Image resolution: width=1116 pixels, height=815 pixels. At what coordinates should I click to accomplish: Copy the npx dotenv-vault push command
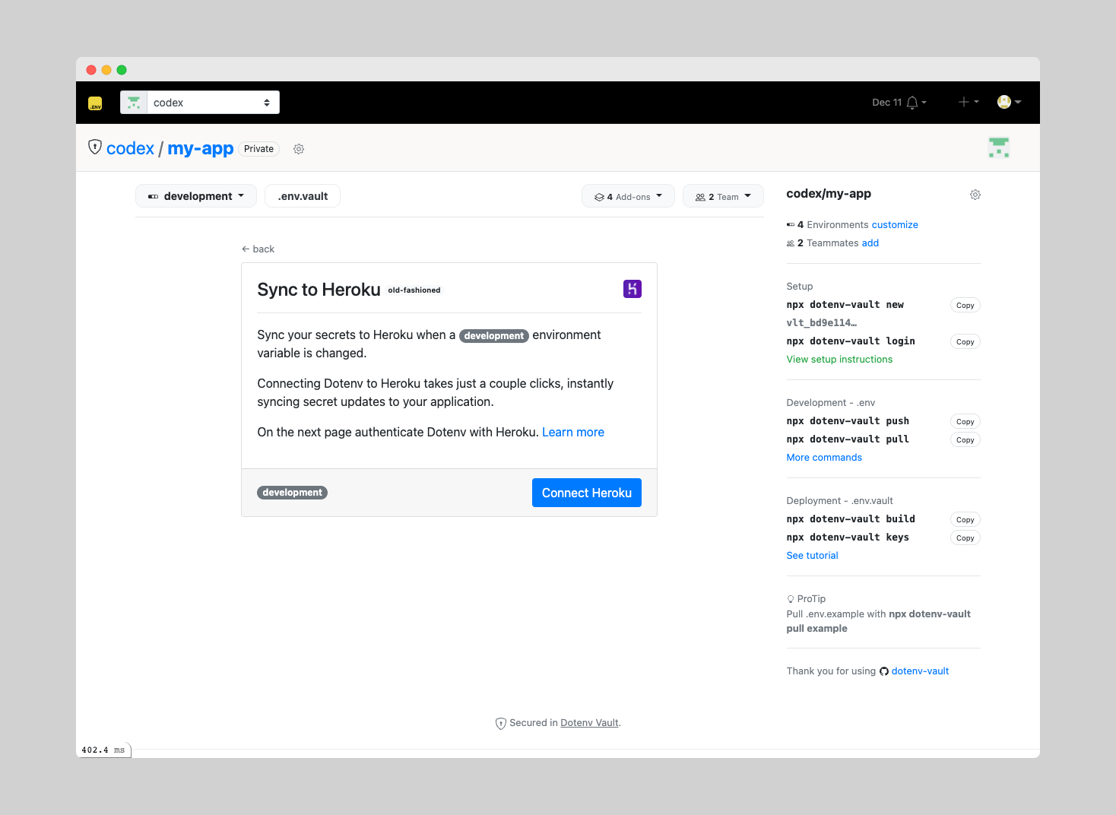(965, 421)
